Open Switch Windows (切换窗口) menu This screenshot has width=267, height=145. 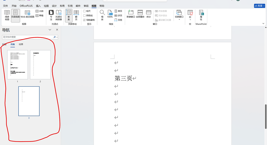click(x=179, y=15)
